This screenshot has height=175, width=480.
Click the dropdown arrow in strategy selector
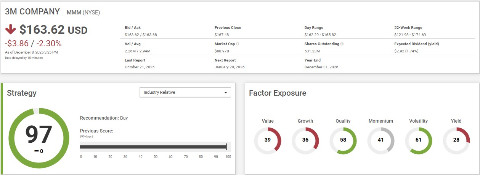[226, 93]
